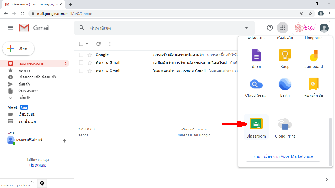Expand เพิ่มเติม in the left sidebar
Image resolution: width=335 pixels, height=188 pixels.
(x=25, y=98)
